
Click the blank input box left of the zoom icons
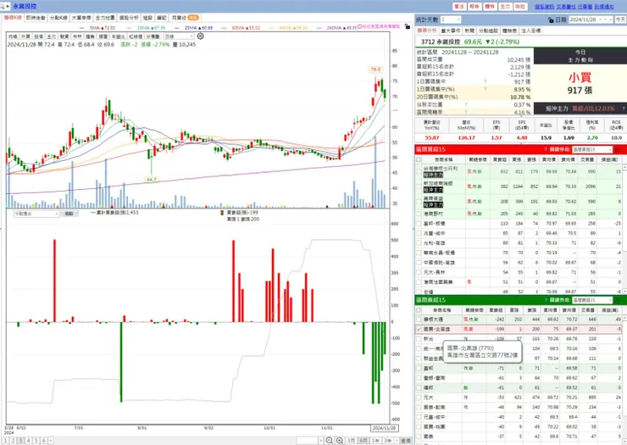point(307,440)
